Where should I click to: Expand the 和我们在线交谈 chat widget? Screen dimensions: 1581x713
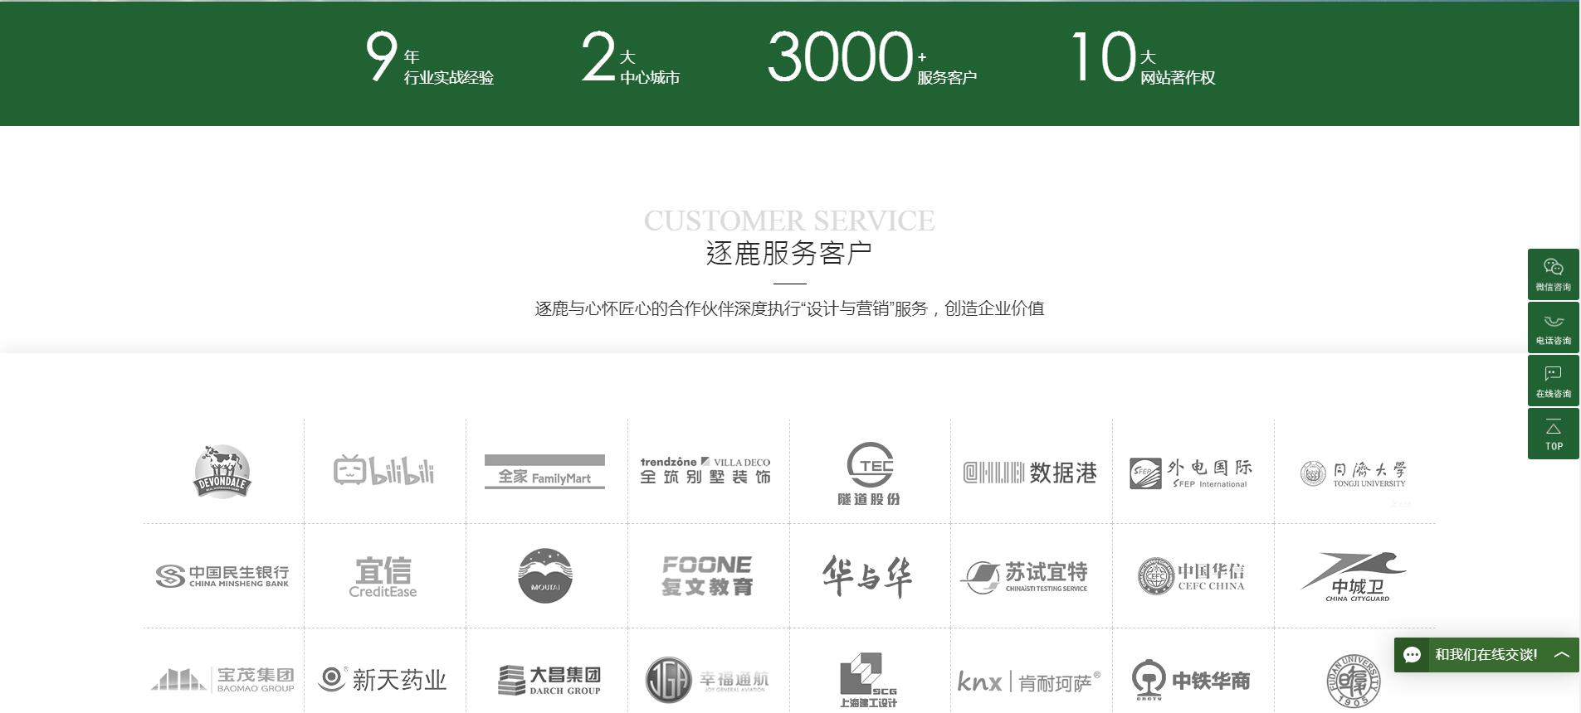(1561, 655)
